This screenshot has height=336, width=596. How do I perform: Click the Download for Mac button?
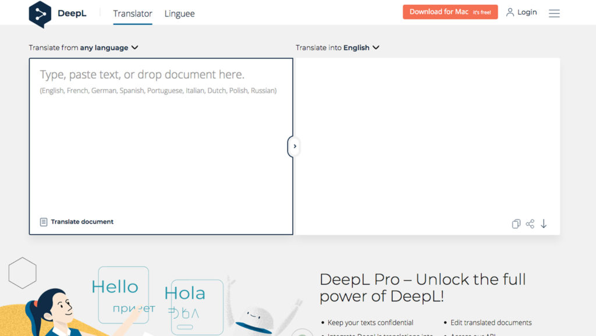click(450, 12)
